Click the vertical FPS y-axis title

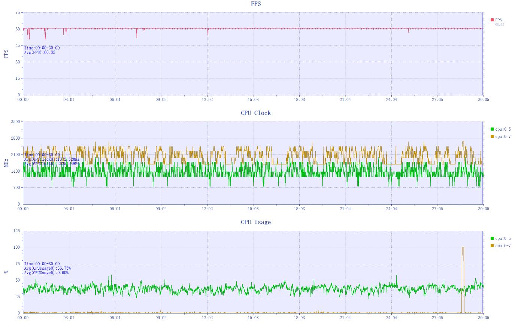[6, 54]
